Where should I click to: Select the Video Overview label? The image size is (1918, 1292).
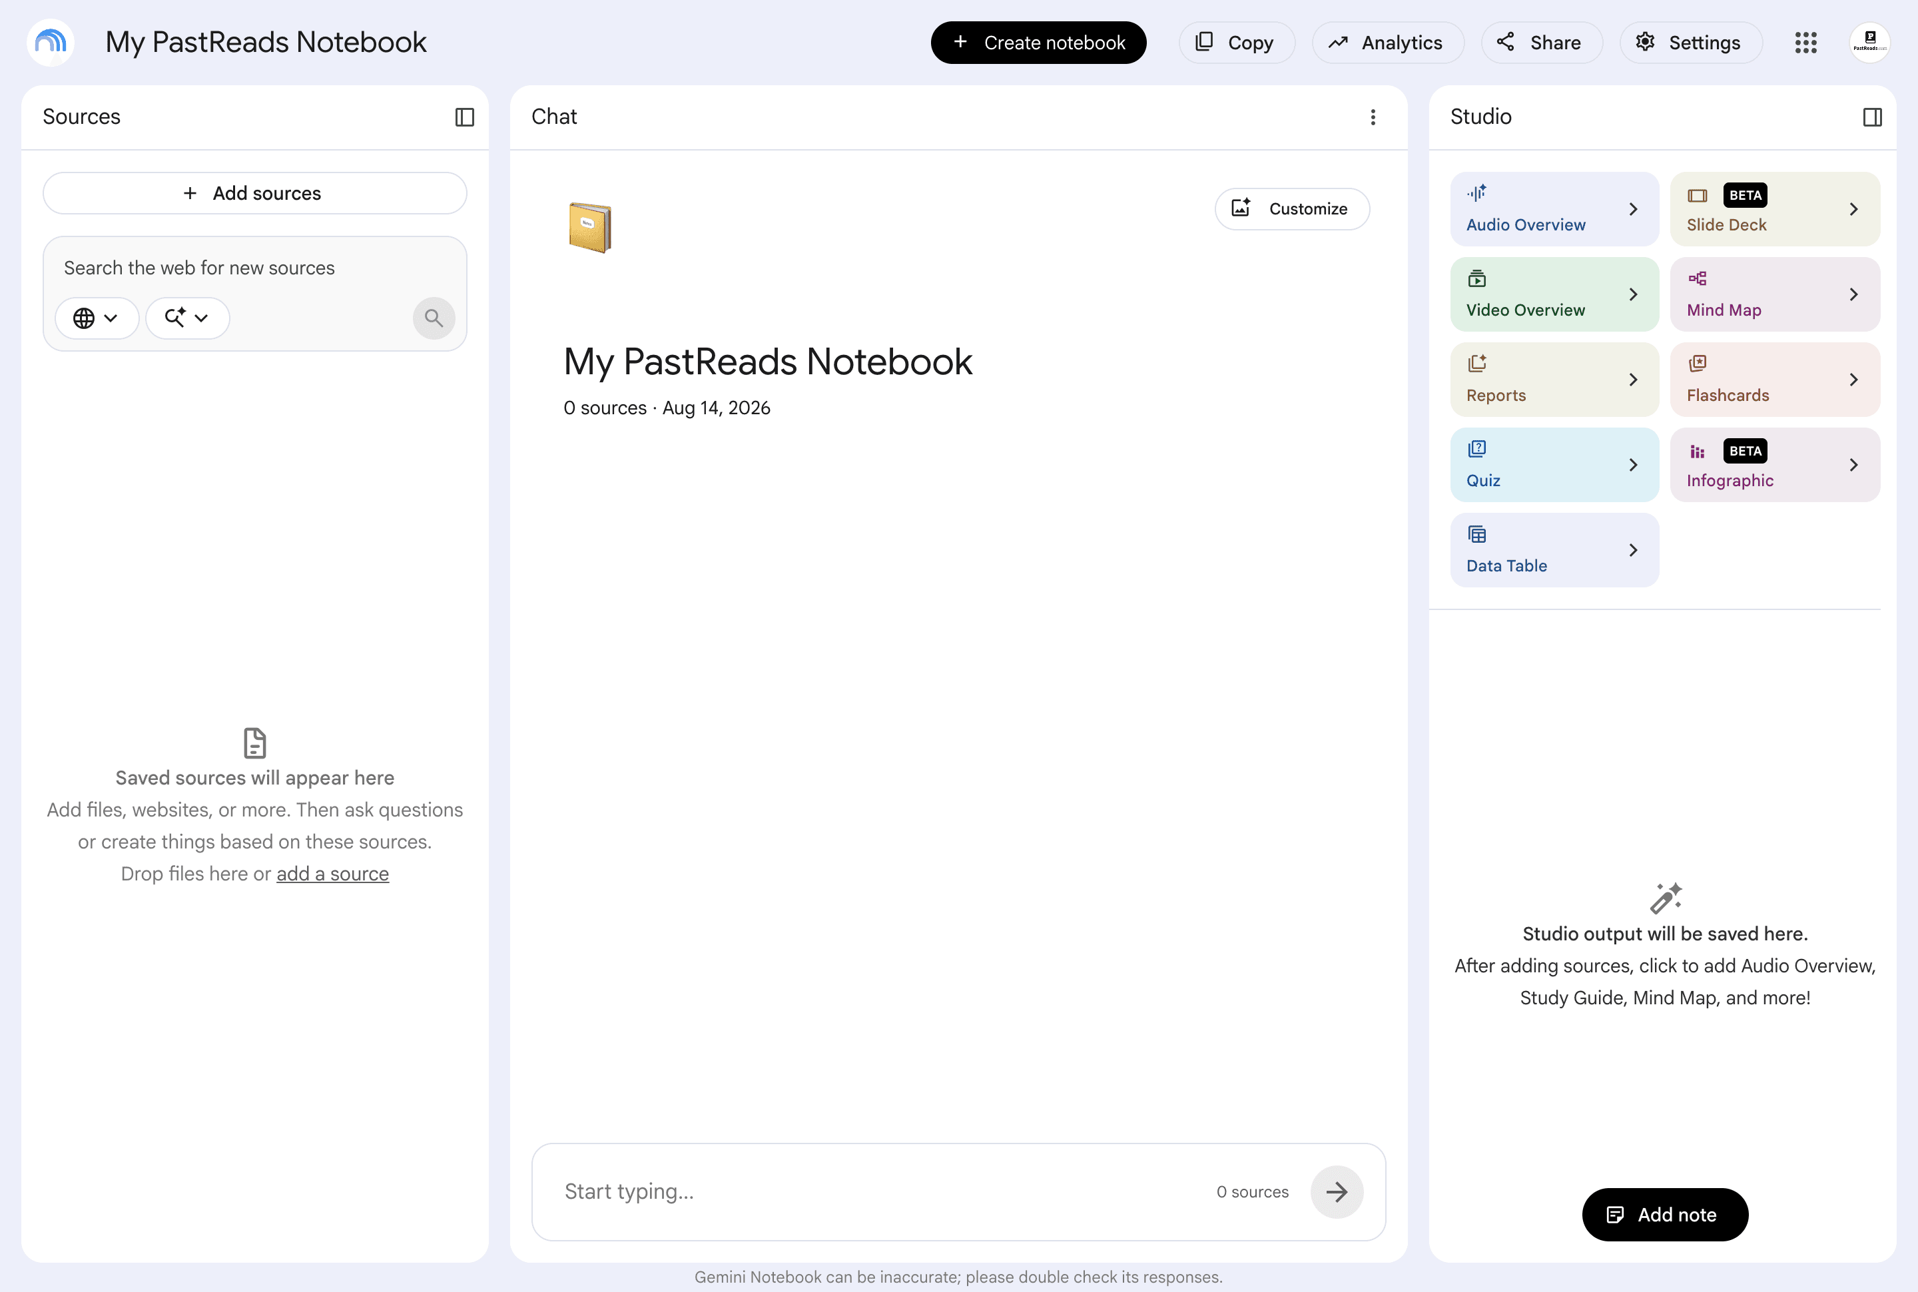coord(1525,310)
